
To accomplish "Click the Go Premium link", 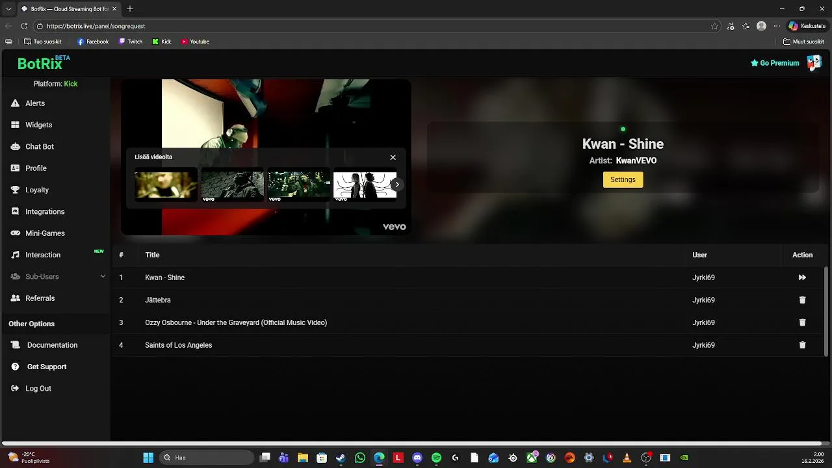I will [x=775, y=63].
